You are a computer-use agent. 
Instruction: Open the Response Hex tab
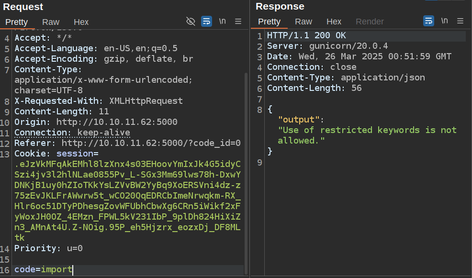[x=334, y=22]
